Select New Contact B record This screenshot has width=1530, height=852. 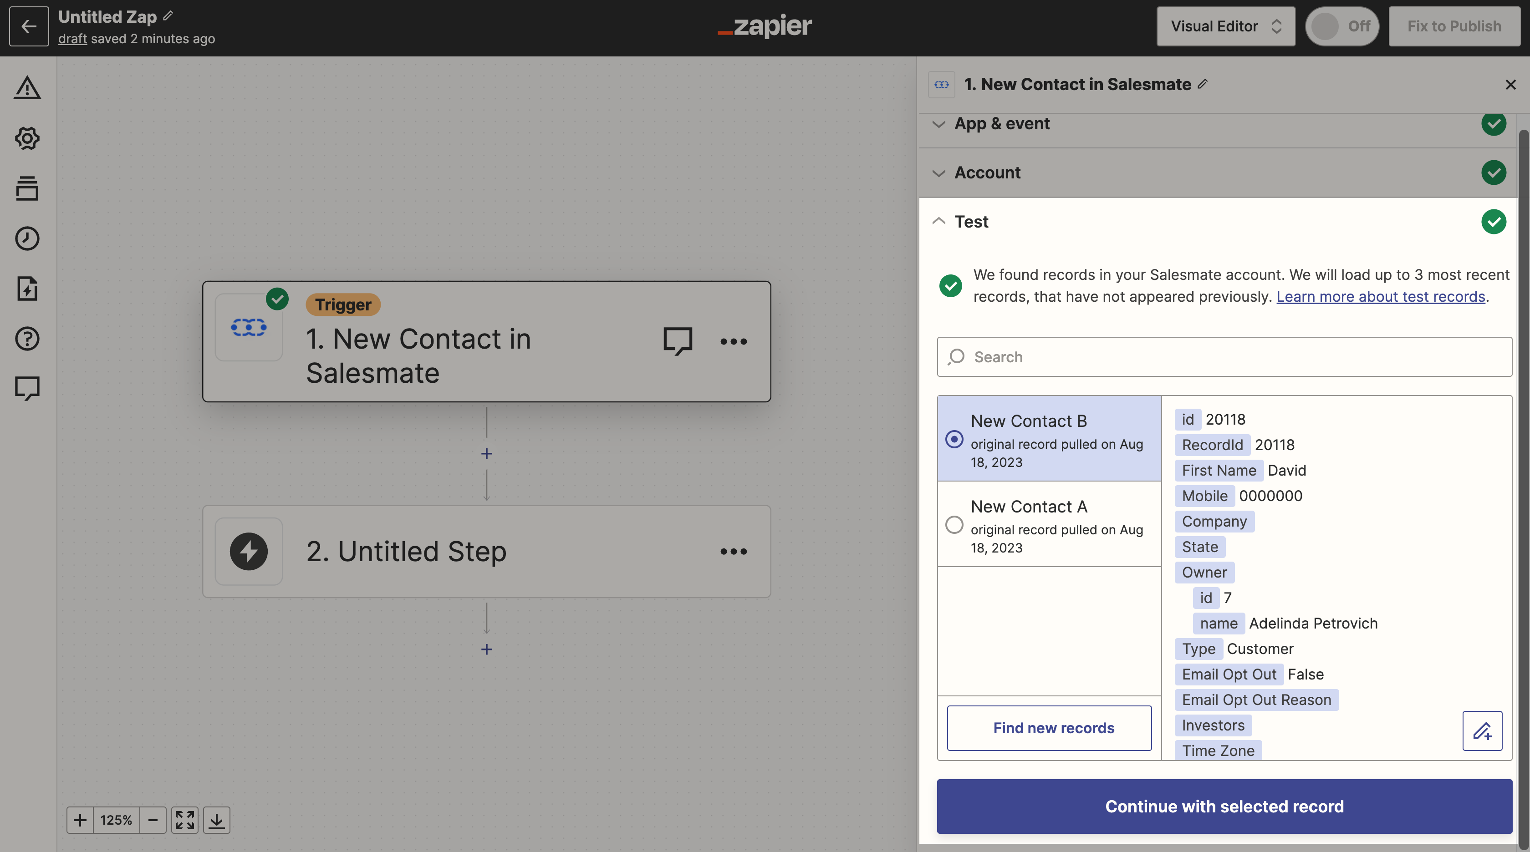click(x=1049, y=439)
